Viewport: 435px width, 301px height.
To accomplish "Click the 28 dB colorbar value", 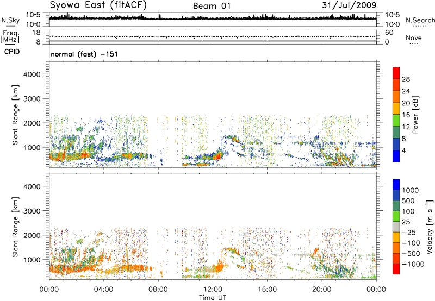I will [406, 79].
